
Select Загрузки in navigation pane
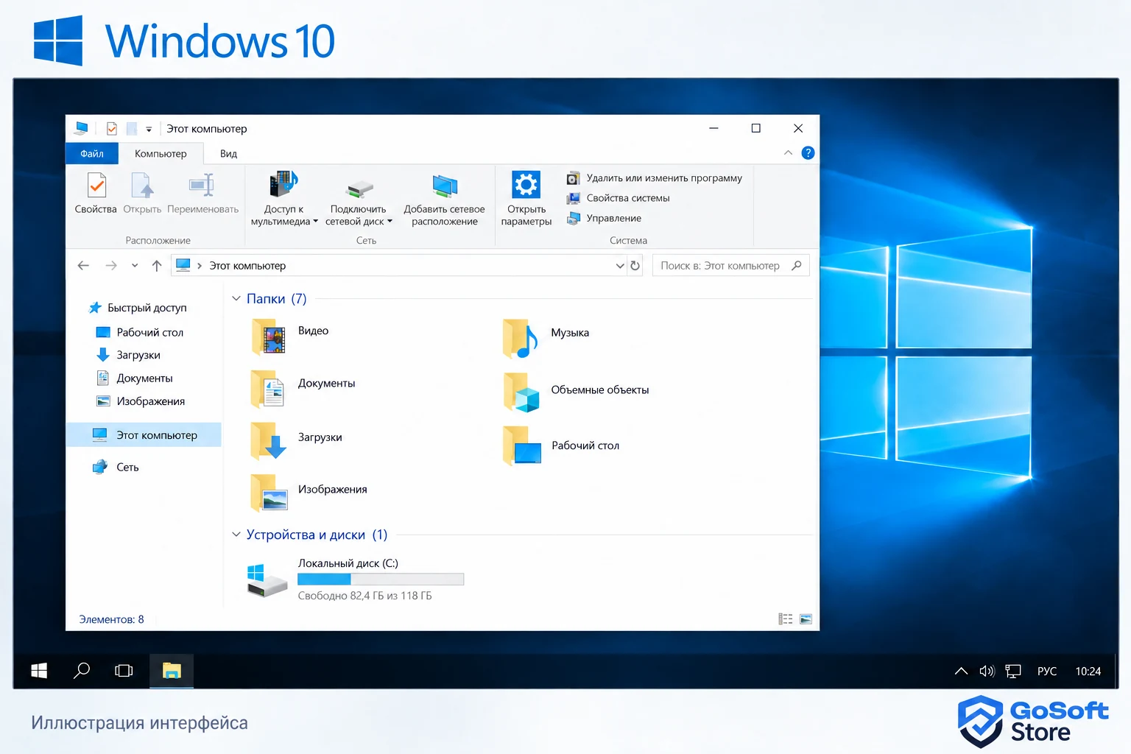click(129, 355)
